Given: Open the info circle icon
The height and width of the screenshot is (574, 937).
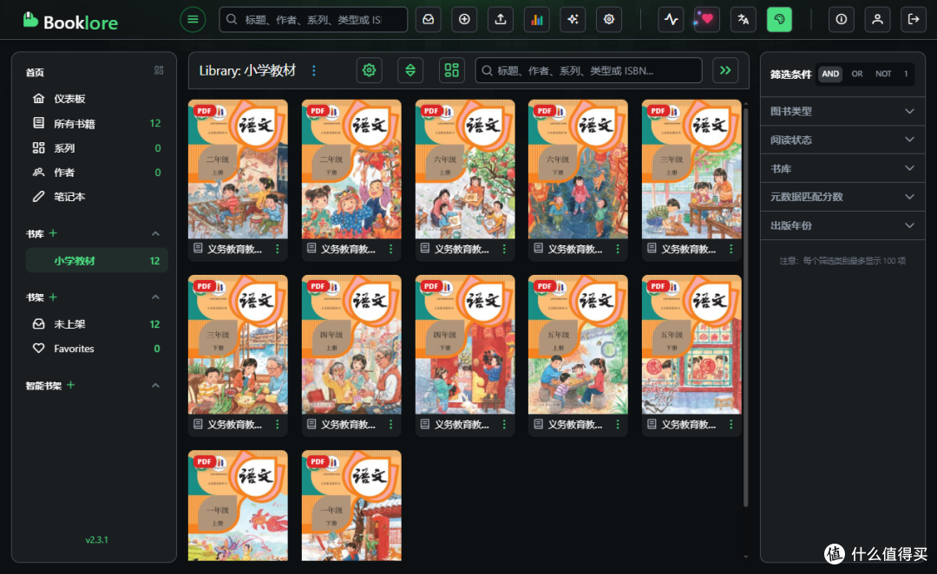Looking at the screenshot, I should [x=841, y=20].
